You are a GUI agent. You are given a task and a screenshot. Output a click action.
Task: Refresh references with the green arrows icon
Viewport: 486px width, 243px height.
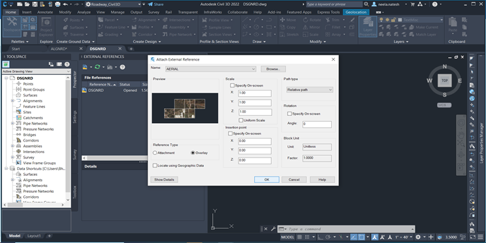coord(97,67)
